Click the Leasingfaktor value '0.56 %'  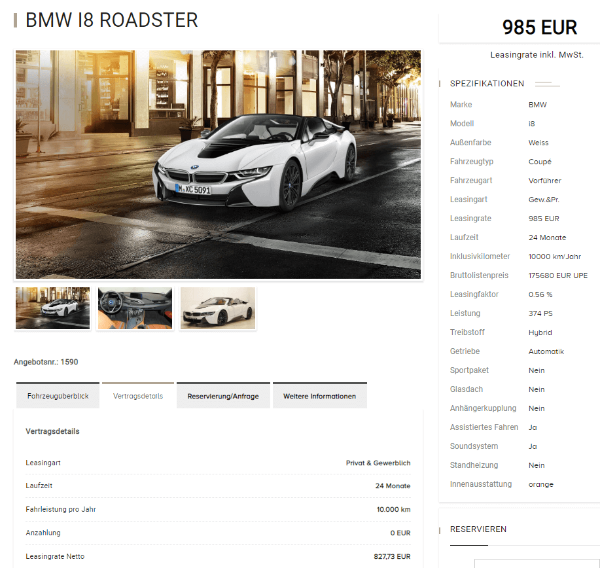point(540,294)
